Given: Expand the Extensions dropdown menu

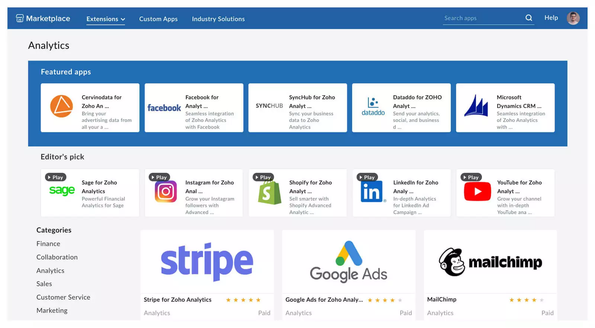Looking at the screenshot, I should (106, 19).
